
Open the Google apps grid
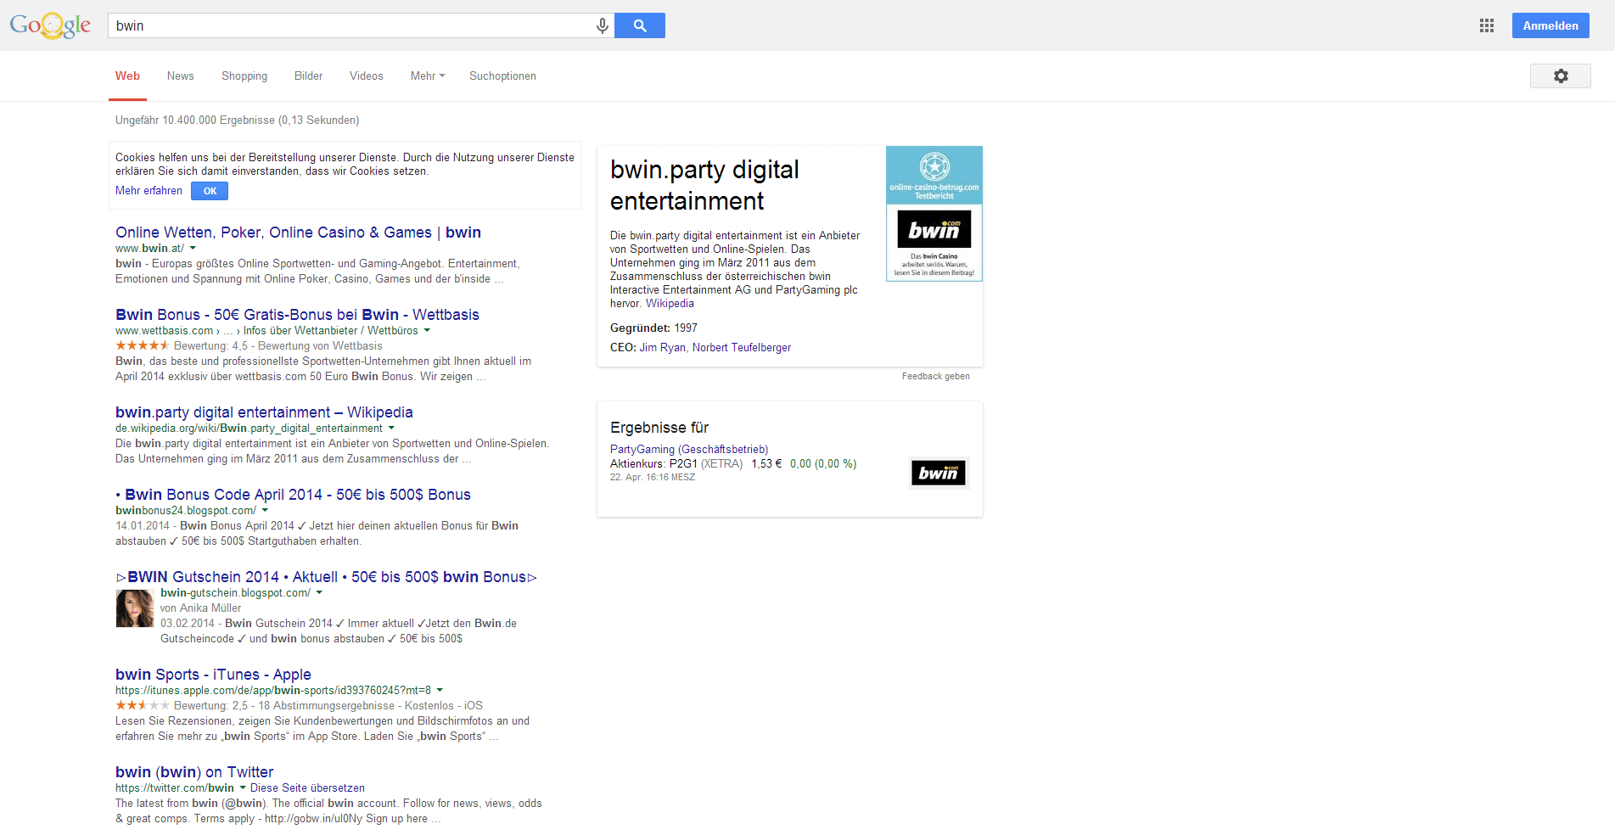click(1487, 25)
